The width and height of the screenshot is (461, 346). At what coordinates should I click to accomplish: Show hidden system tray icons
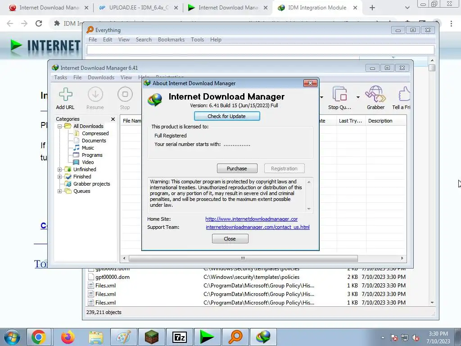point(383,338)
